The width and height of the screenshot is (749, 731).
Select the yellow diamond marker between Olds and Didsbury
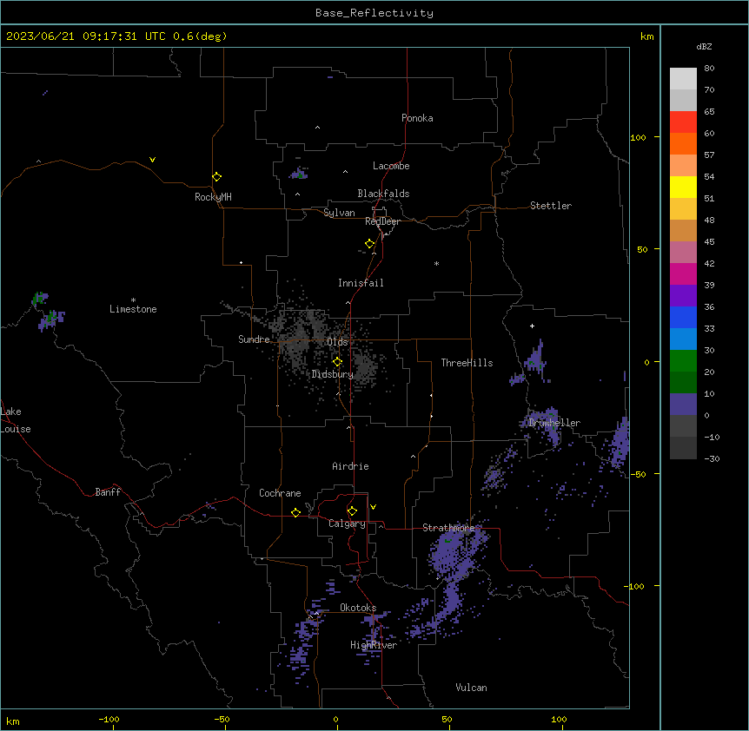click(x=337, y=362)
